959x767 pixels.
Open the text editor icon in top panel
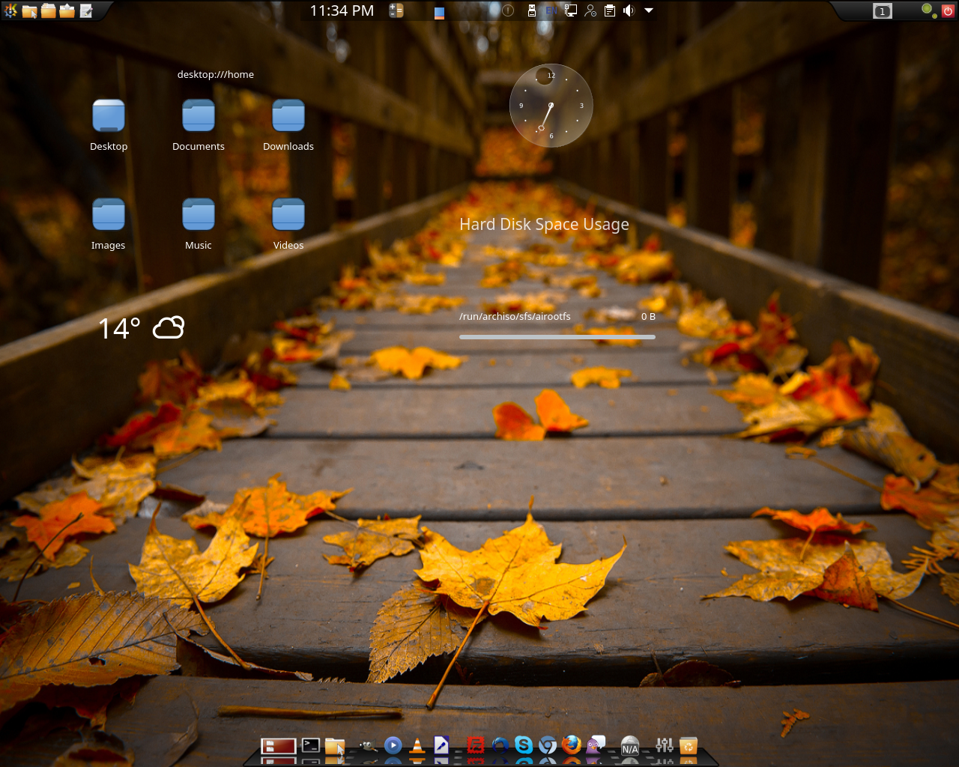(86, 10)
